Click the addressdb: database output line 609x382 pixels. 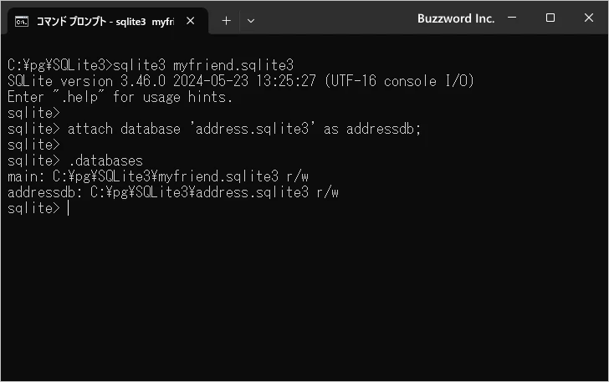point(172,192)
